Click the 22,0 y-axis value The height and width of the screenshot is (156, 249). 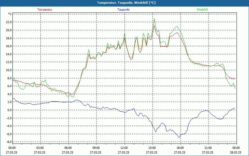tap(9, 22)
